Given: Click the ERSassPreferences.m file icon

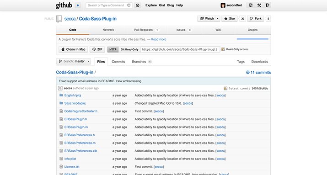Looking at the screenshot, I should (61, 143).
